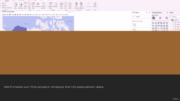180x101 pixels.
Task: Choose the line chart visualization
Action: pos(153,26)
